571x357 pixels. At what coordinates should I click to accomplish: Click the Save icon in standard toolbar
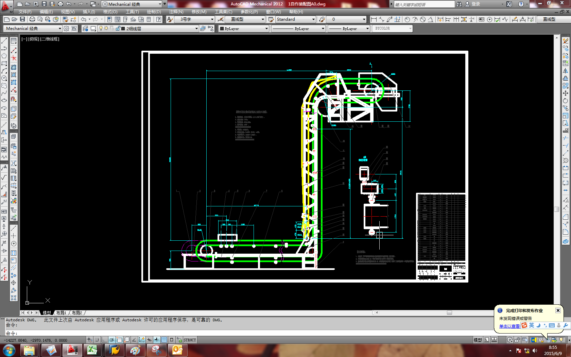(x=22, y=19)
